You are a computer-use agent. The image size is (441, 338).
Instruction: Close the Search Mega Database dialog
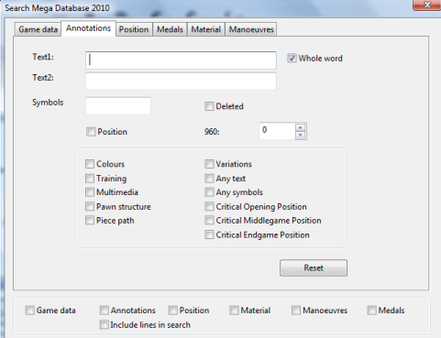click(427, 5)
